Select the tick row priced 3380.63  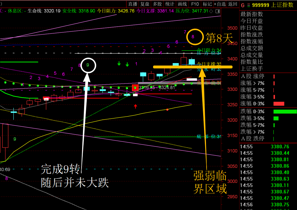click(268, 179)
